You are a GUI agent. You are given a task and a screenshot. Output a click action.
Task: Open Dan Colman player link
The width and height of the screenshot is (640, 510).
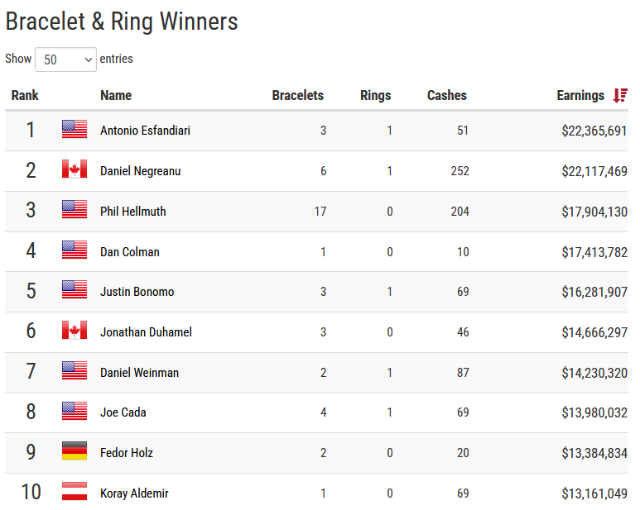tap(130, 252)
